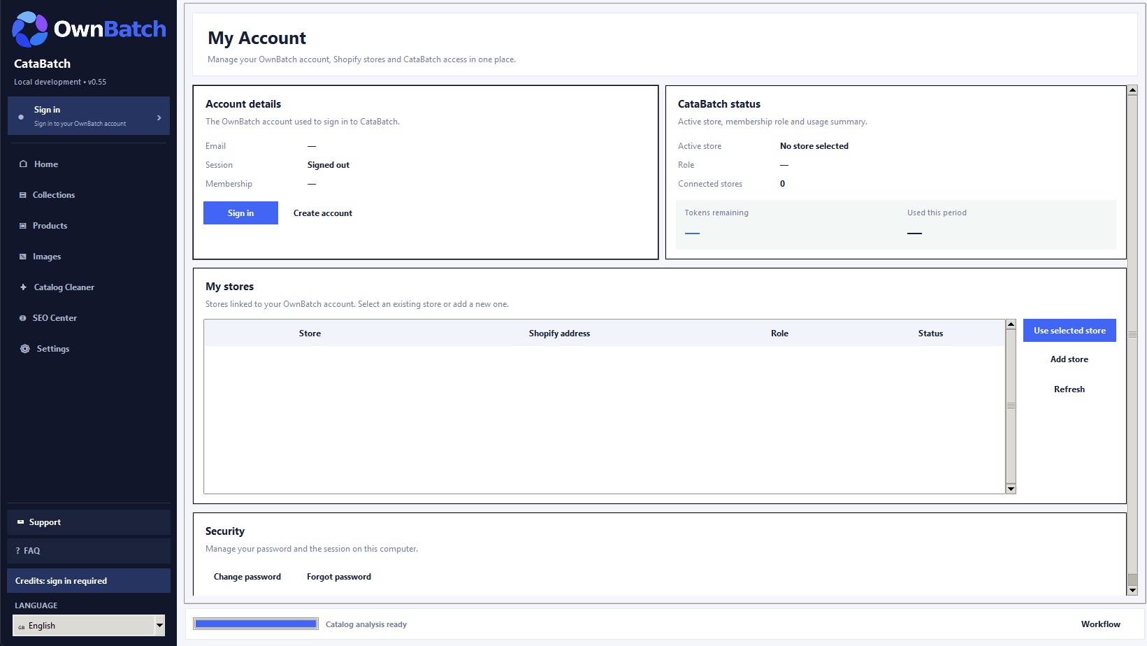The width and height of the screenshot is (1147, 646).
Task: Click Create account
Action: [x=323, y=213]
